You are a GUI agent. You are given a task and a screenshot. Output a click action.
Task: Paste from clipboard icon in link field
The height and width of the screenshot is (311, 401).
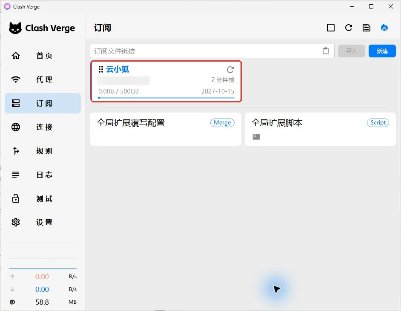pyautogui.click(x=326, y=51)
